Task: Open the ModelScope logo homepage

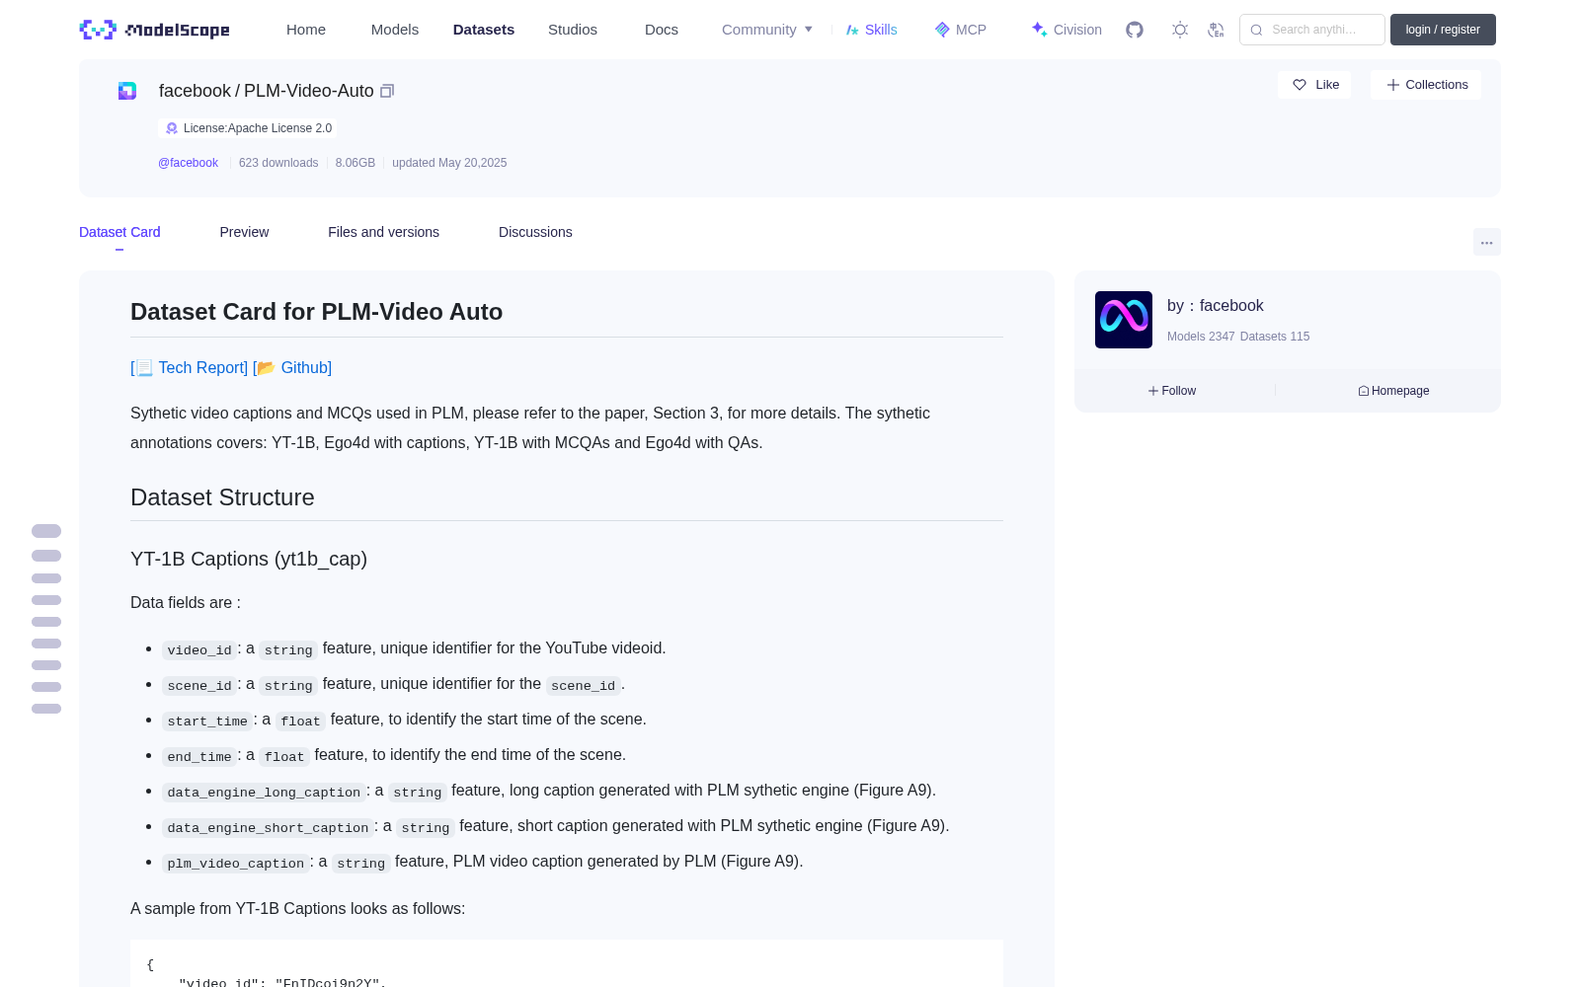Action: (x=155, y=30)
